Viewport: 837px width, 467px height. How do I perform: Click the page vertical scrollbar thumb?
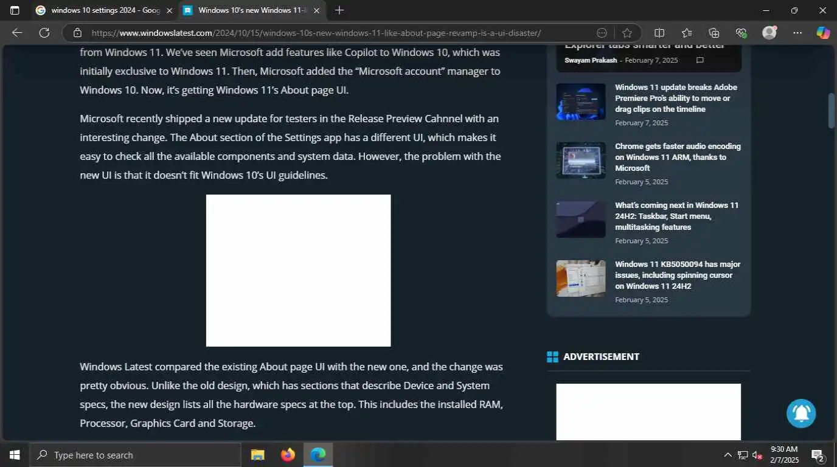[x=832, y=110]
